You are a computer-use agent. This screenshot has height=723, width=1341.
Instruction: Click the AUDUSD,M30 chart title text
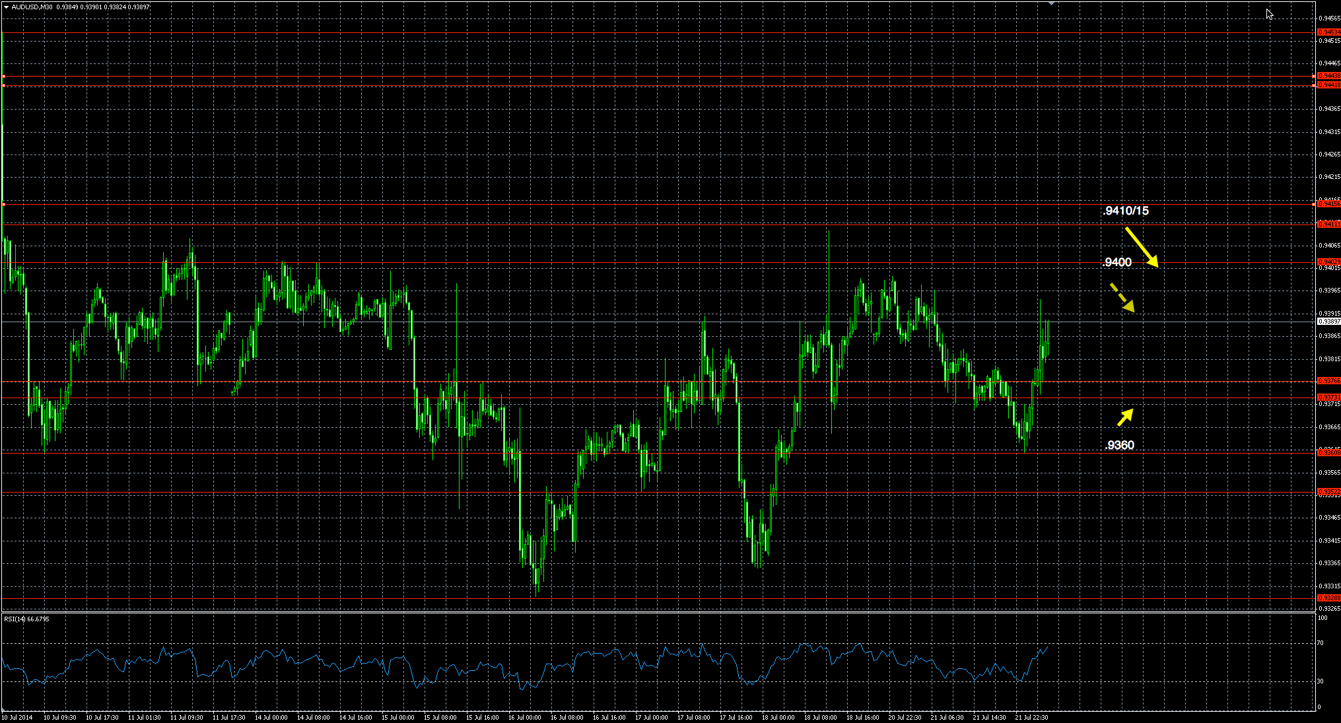pos(32,7)
